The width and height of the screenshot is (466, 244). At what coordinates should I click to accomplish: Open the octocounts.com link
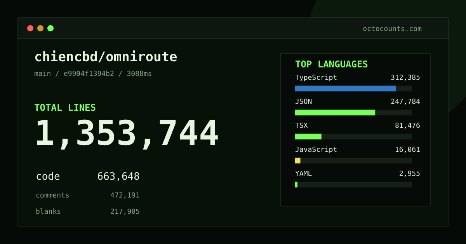point(392,29)
